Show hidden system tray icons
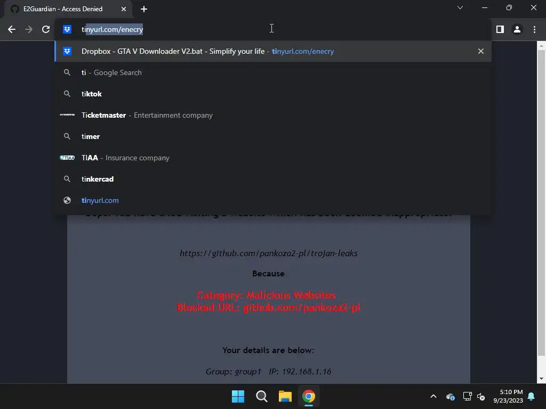The image size is (546, 409). pos(433,396)
